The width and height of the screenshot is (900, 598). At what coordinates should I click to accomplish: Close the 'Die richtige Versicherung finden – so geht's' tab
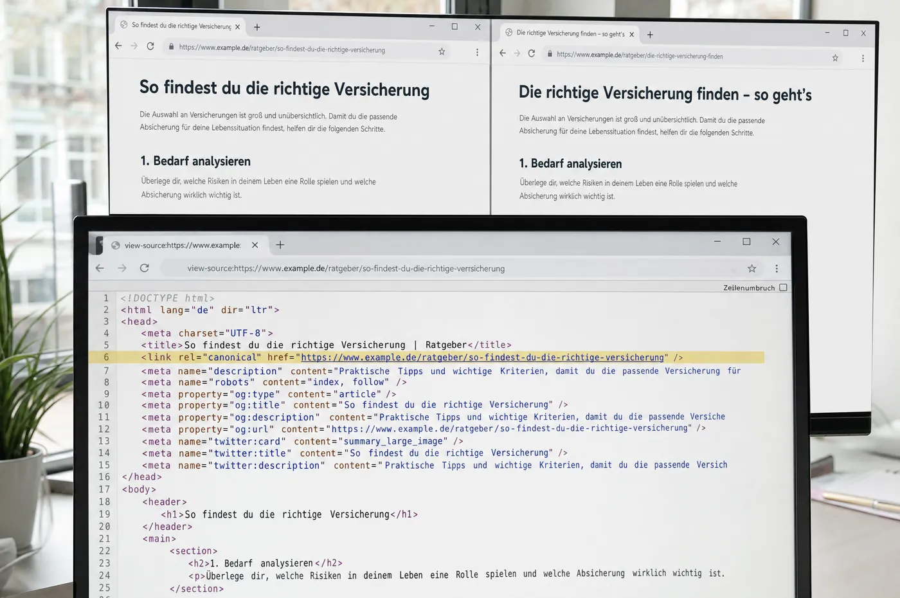pos(632,35)
